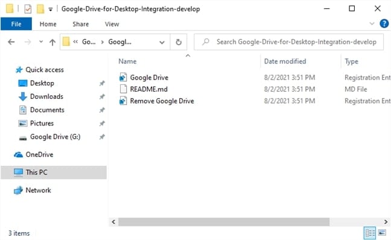Click the Registration Entries type for Google Drive

[367, 78]
